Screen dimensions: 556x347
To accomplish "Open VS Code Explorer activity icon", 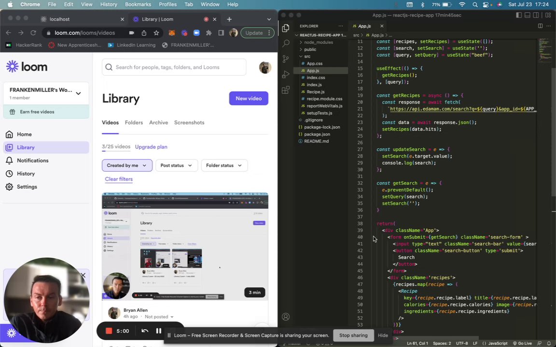I will [285, 28].
